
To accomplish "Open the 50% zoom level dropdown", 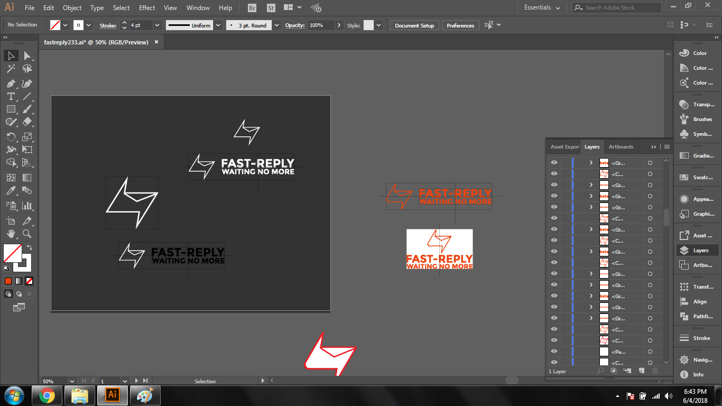I will pos(71,381).
